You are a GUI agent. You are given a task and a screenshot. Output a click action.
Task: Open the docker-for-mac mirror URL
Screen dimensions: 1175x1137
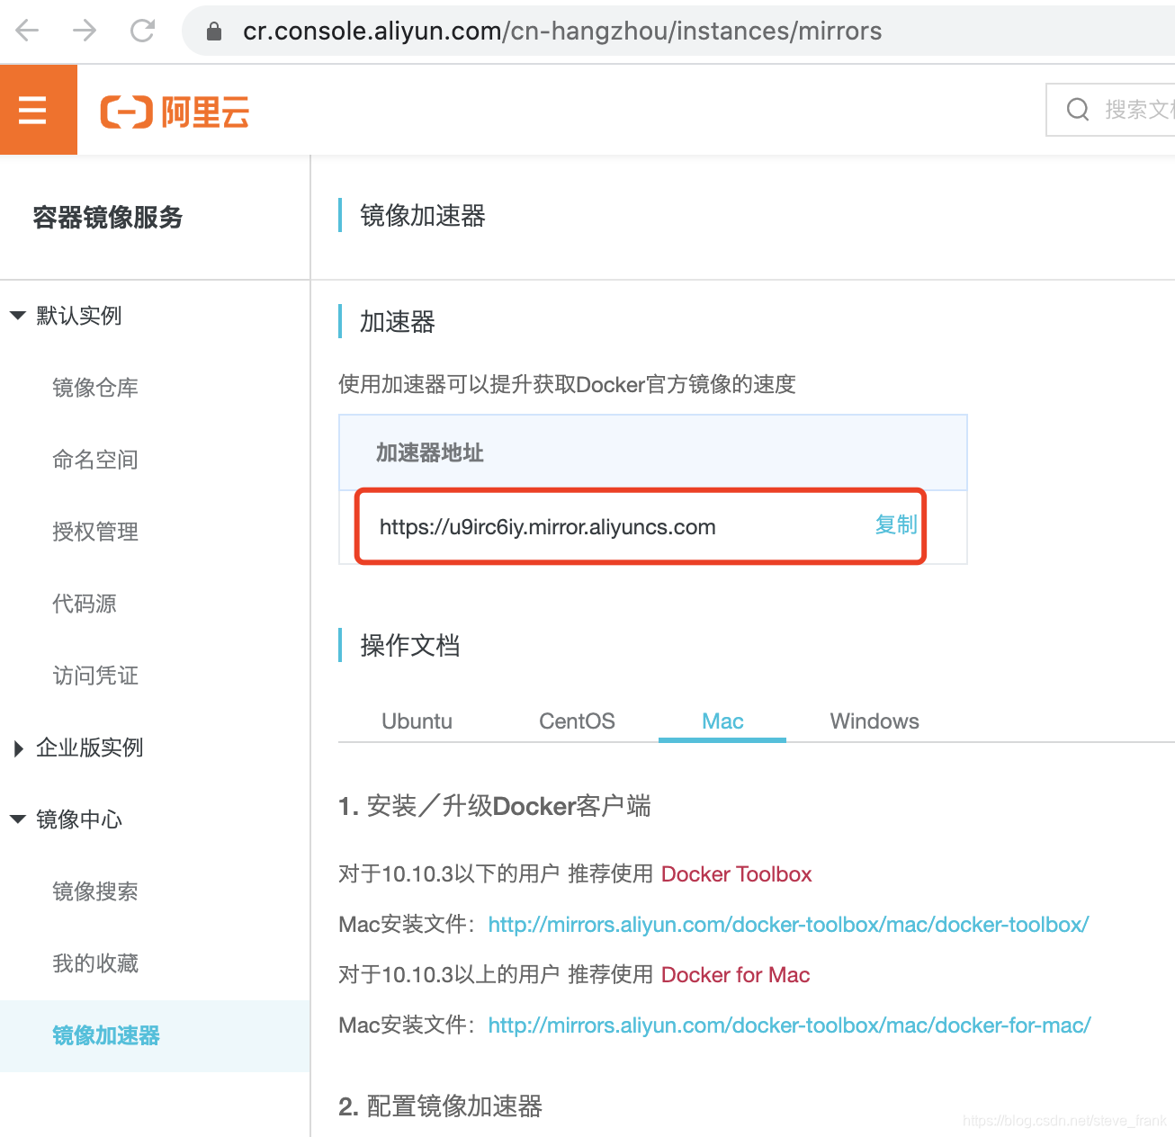[789, 1025]
